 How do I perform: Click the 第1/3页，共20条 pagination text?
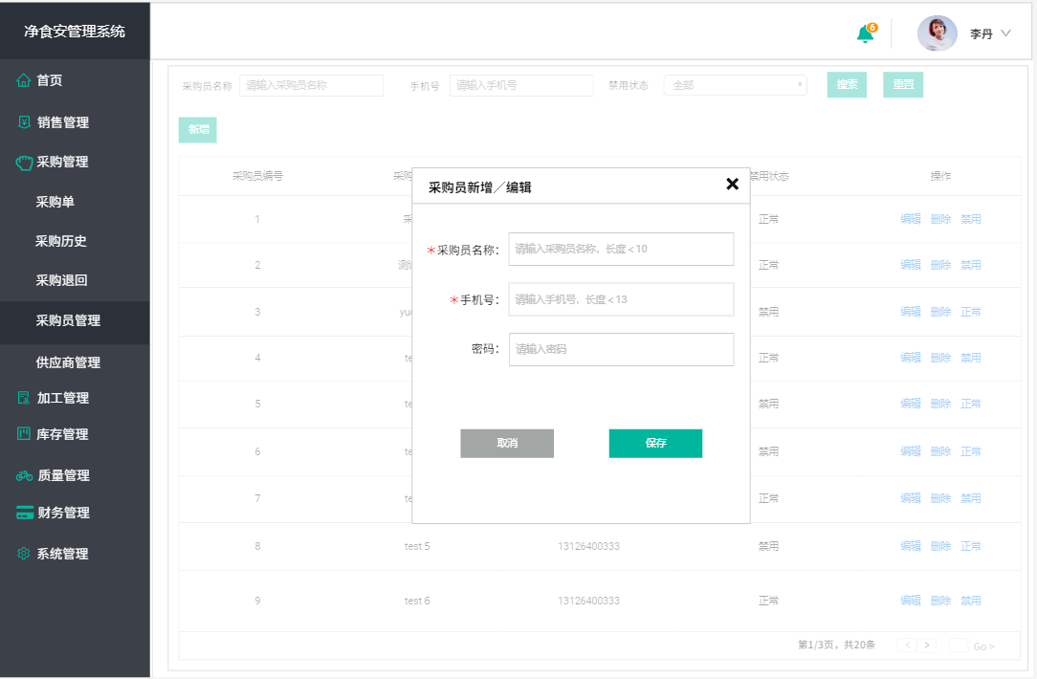pyautogui.click(x=837, y=645)
